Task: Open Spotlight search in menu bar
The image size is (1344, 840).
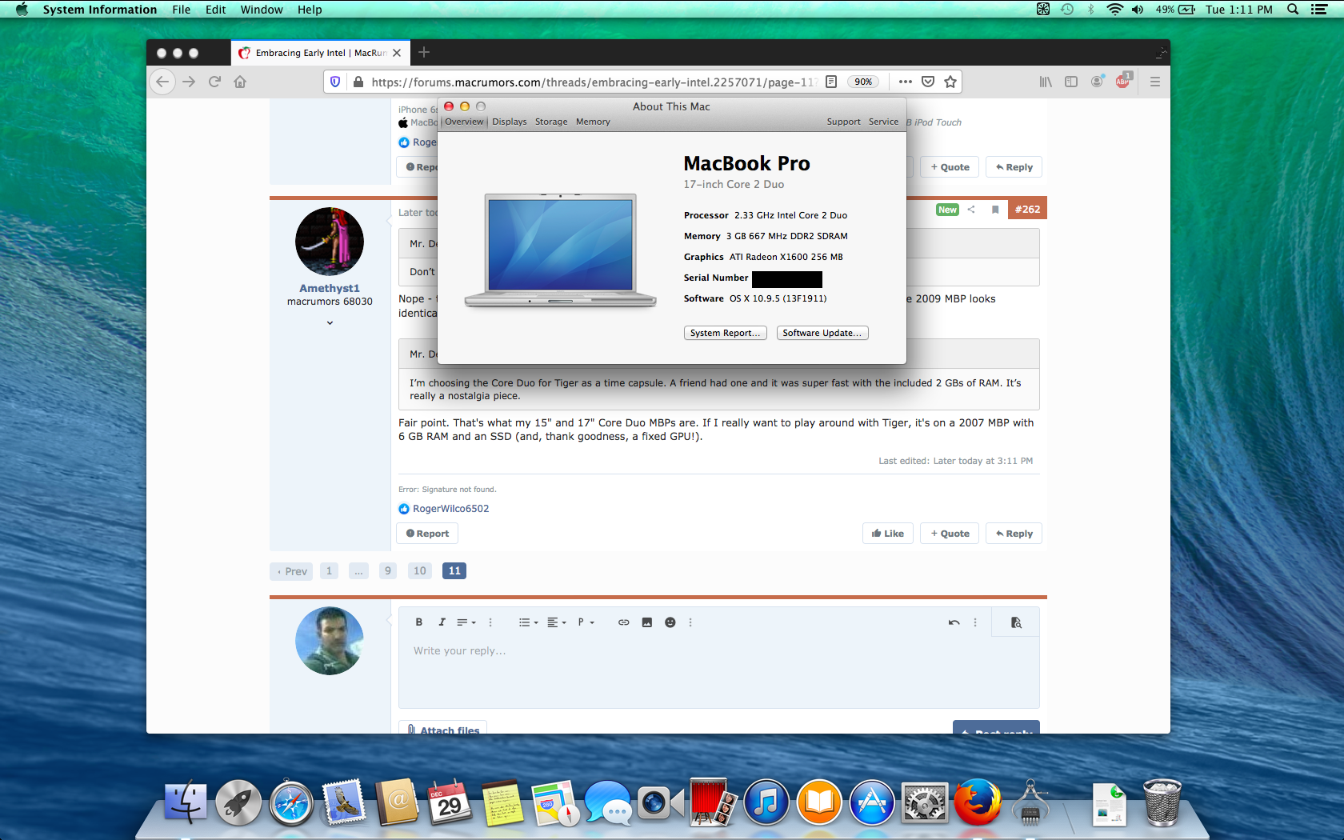Action: 1293,10
